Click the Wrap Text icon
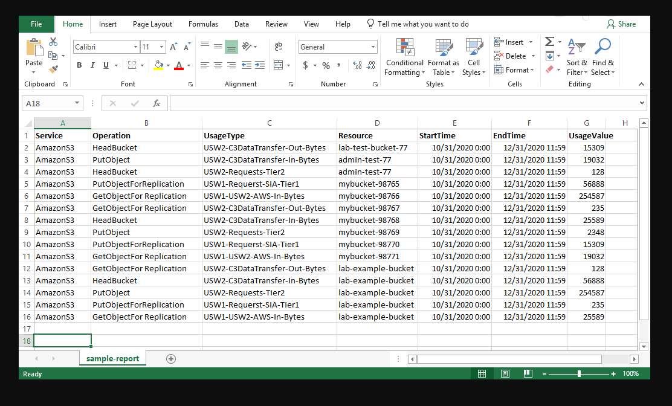The width and height of the screenshot is (672, 406). coord(278,47)
